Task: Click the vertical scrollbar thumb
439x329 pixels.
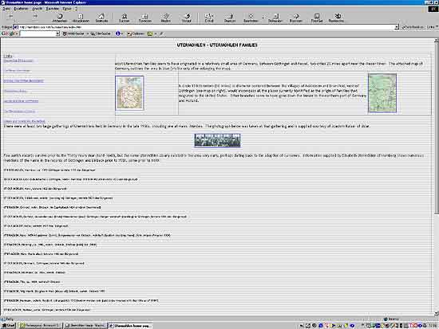Action: click(436, 128)
